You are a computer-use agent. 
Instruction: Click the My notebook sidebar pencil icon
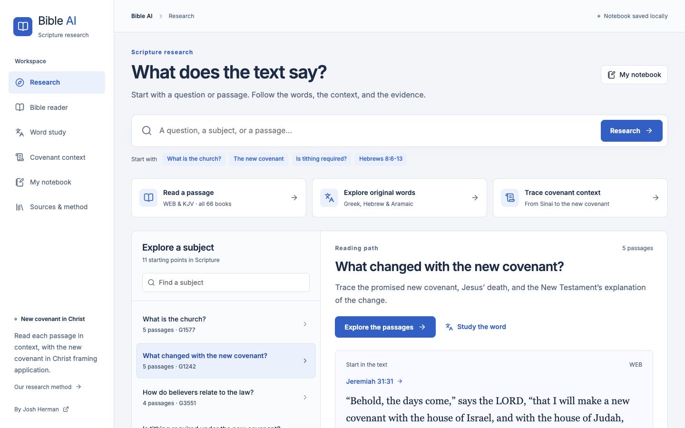click(20, 182)
